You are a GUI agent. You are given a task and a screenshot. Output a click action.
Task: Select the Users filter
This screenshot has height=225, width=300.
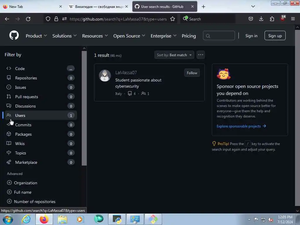tap(41, 115)
